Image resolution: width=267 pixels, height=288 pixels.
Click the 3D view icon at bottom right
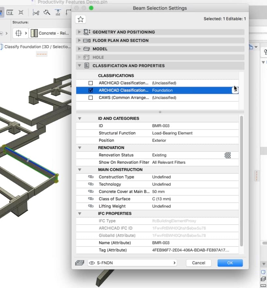[x=263, y=272]
